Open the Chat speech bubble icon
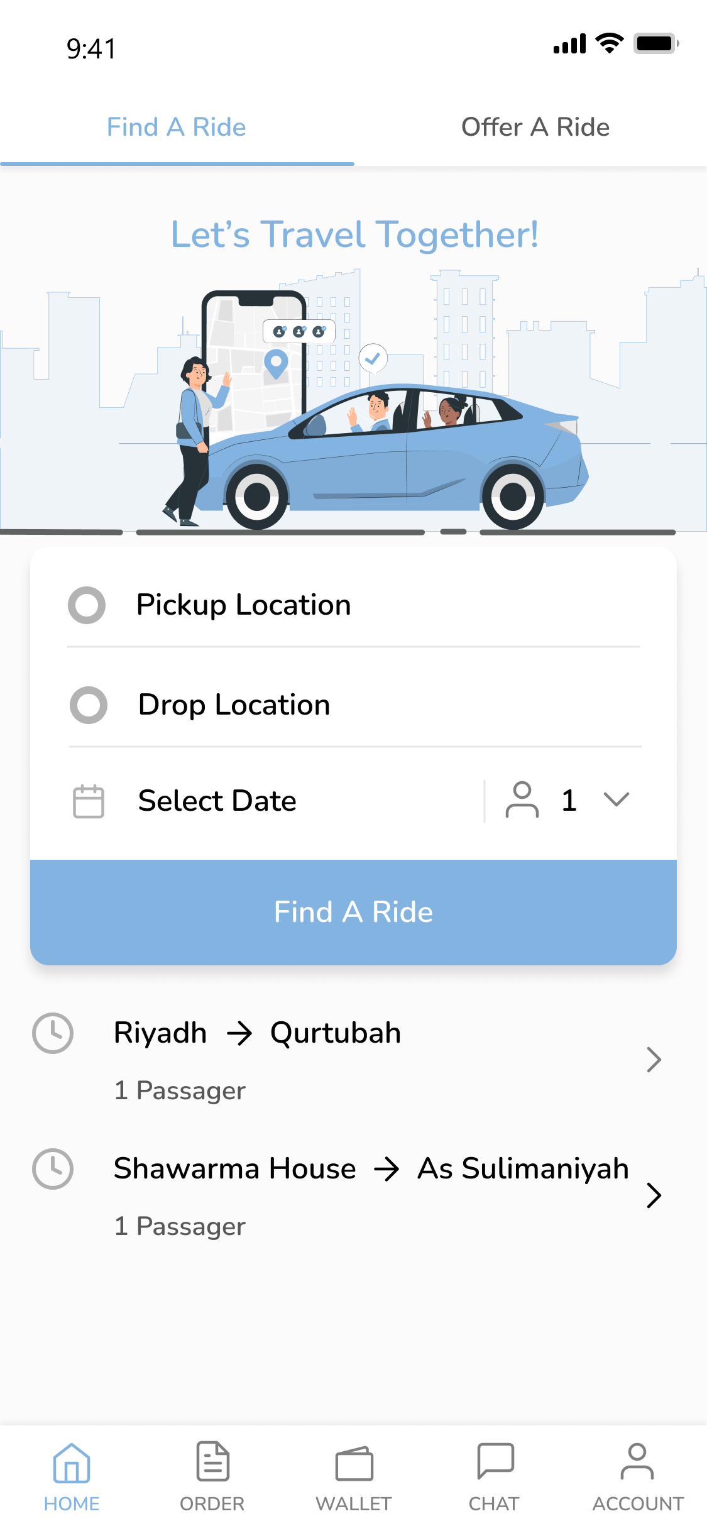 495,1461
